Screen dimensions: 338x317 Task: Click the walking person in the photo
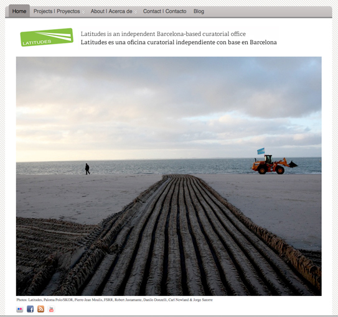coord(87,169)
